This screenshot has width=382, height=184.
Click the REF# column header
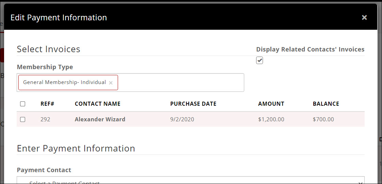tap(47, 104)
